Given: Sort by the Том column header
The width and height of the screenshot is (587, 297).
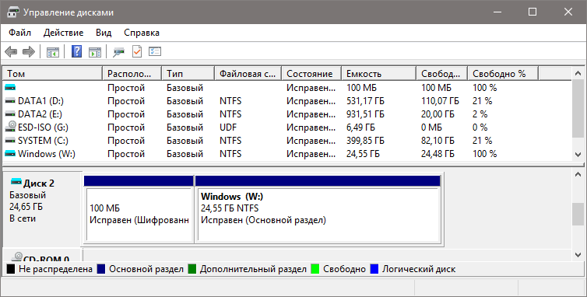Looking at the screenshot, I should 53,74.
